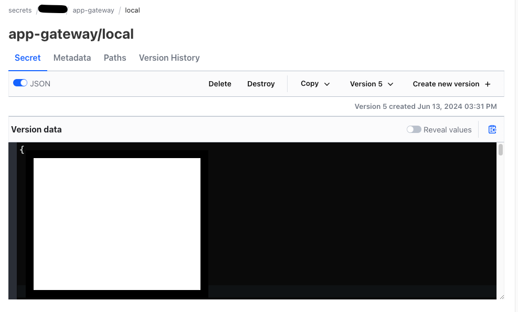Click the JSON editor vertical scrollbar

(x=501, y=150)
